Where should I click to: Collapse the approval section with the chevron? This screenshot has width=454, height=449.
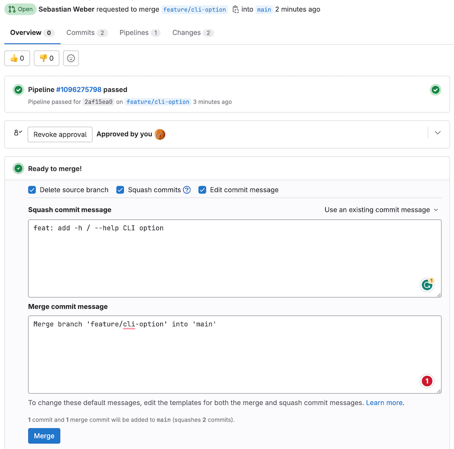point(437,132)
